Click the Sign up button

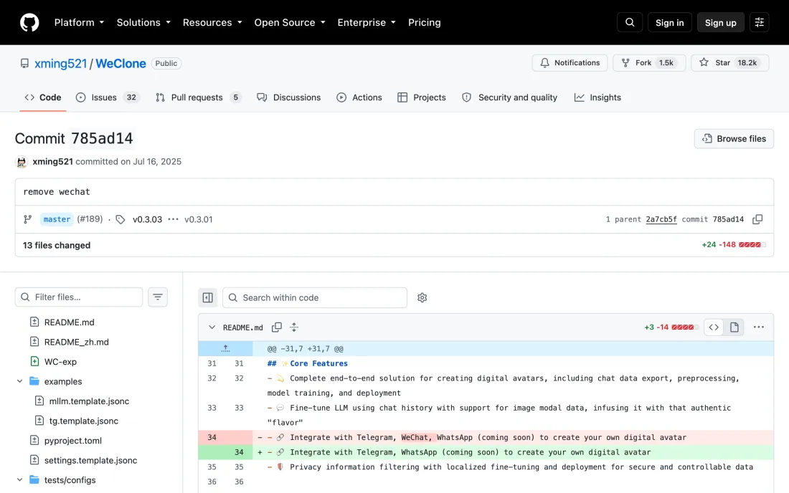pos(720,23)
